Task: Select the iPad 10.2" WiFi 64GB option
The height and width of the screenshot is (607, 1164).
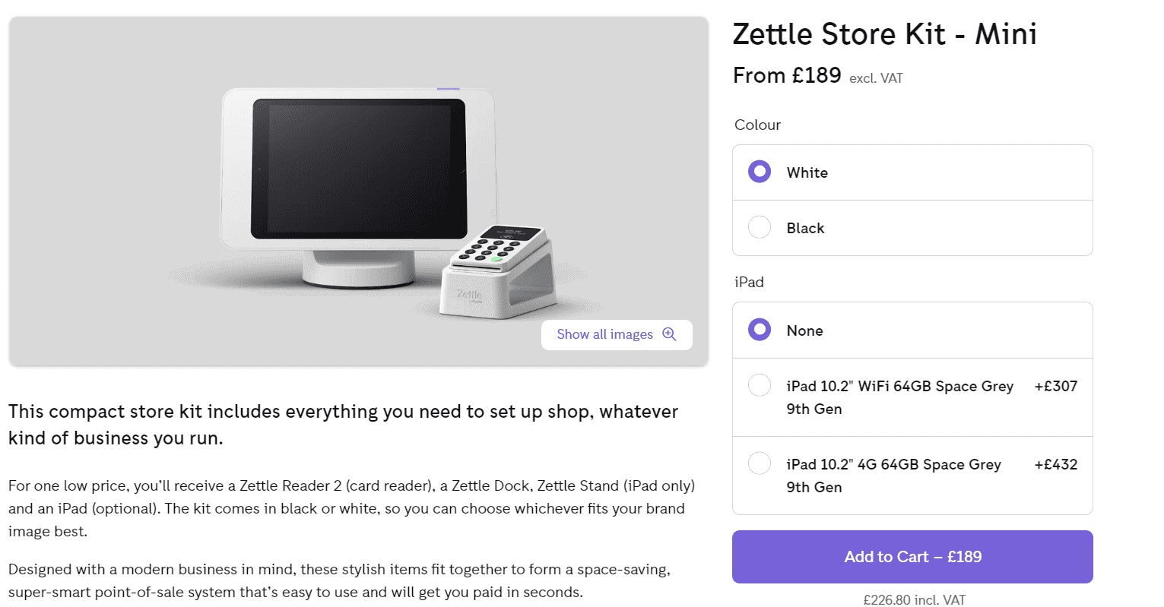Action: point(760,385)
